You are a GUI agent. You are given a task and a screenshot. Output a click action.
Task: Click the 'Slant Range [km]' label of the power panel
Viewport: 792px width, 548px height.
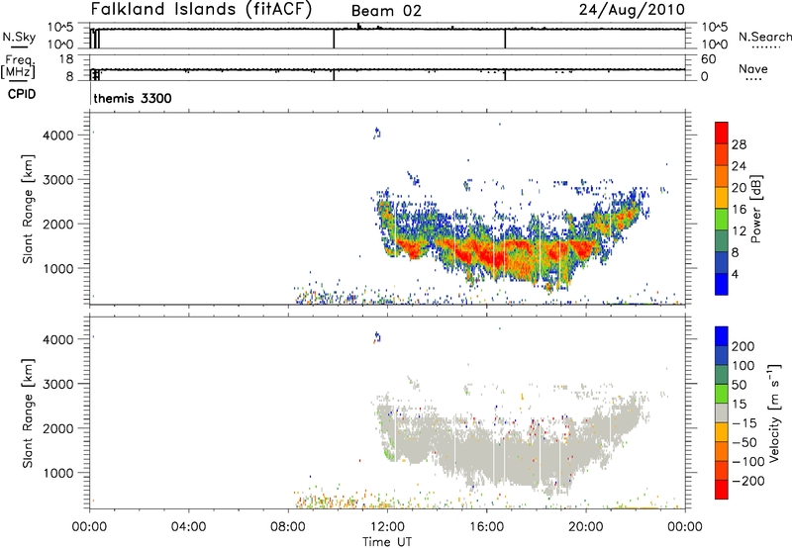28,209
